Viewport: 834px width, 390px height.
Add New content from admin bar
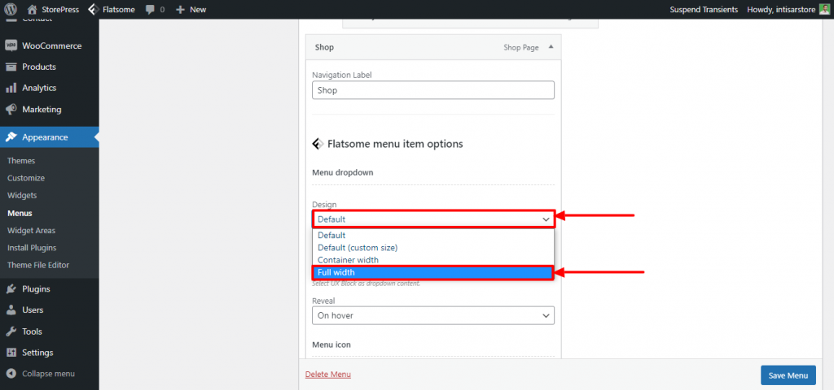pos(191,9)
